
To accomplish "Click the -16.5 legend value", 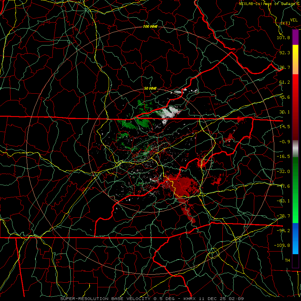I will tap(283, 157).
